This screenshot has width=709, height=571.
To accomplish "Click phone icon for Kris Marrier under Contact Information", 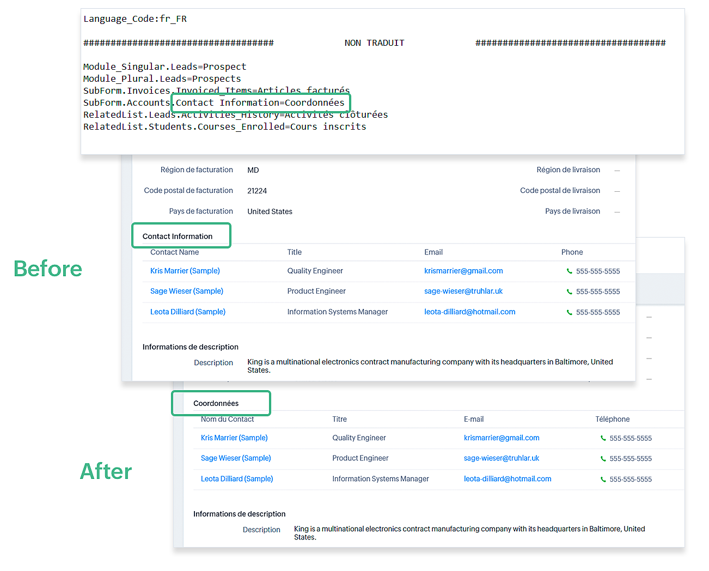I will [x=570, y=271].
